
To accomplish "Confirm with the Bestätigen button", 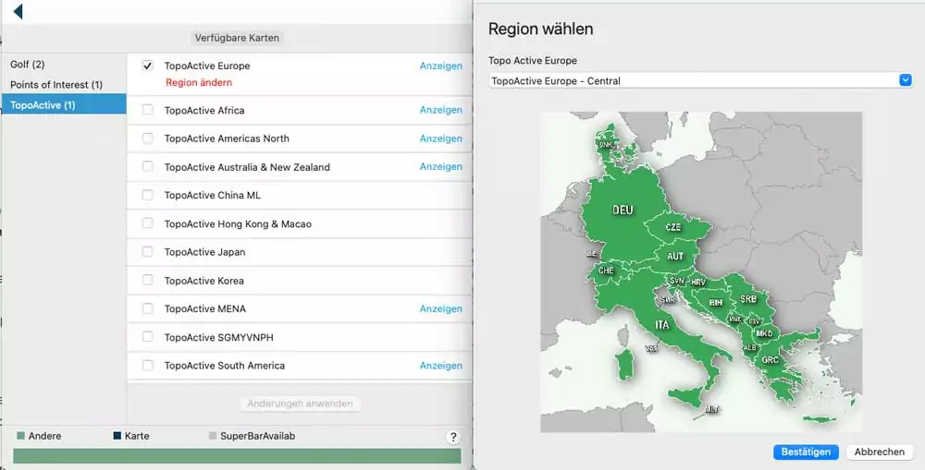I will click(x=806, y=452).
